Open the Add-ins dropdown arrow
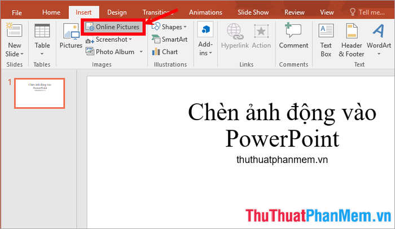395x229 pixels. (x=210, y=53)
